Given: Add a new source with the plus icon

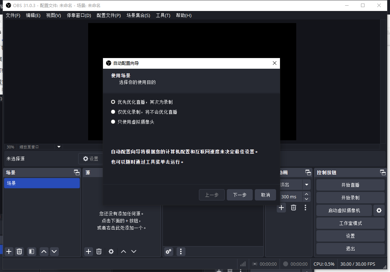Looking at the screenshot, I should (x=88, y=251).
